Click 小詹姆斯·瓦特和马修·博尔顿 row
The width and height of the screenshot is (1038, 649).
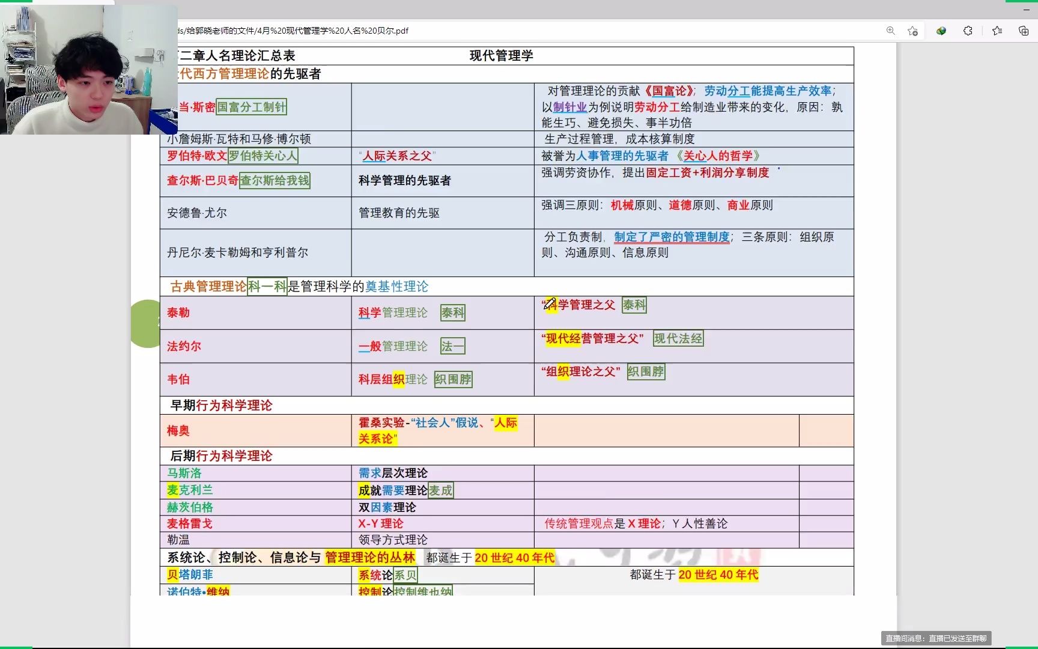pos(239,139)
